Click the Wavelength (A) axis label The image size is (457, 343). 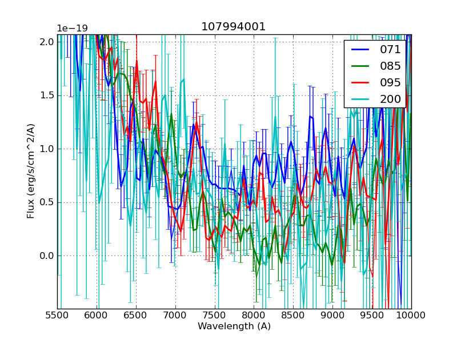point(234,326)
